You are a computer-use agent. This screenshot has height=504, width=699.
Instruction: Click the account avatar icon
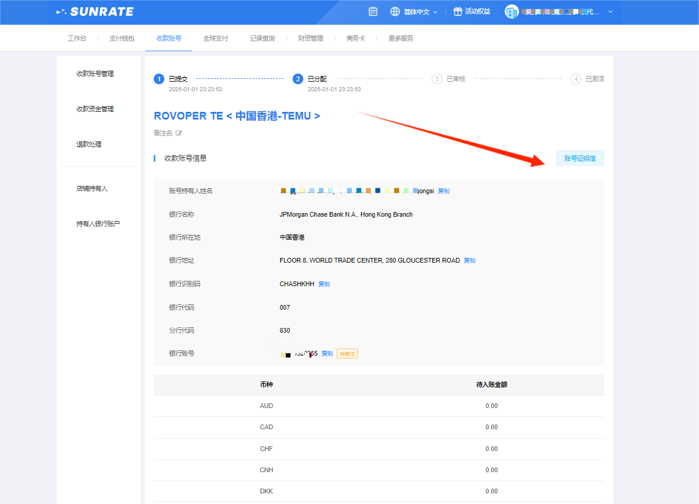tap(511, 12)
